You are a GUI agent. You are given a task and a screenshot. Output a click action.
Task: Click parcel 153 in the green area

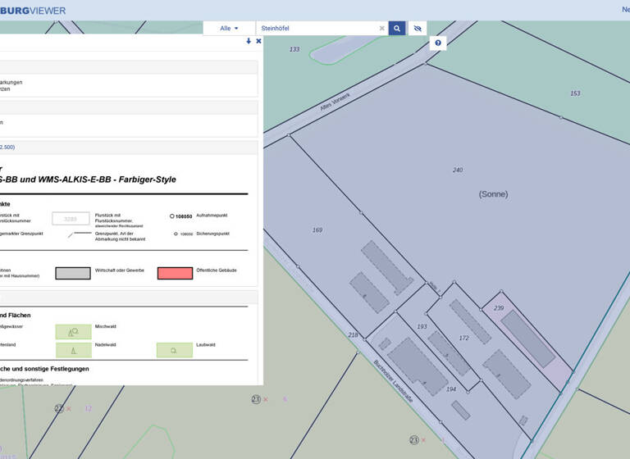coord(575,93)
